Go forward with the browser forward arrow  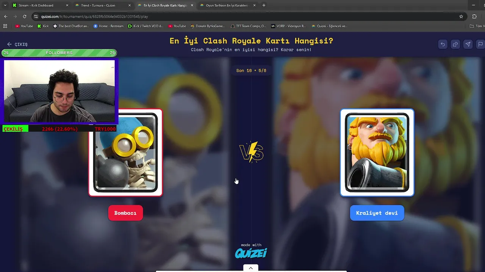pyautogui.click(x=15, y=16)
